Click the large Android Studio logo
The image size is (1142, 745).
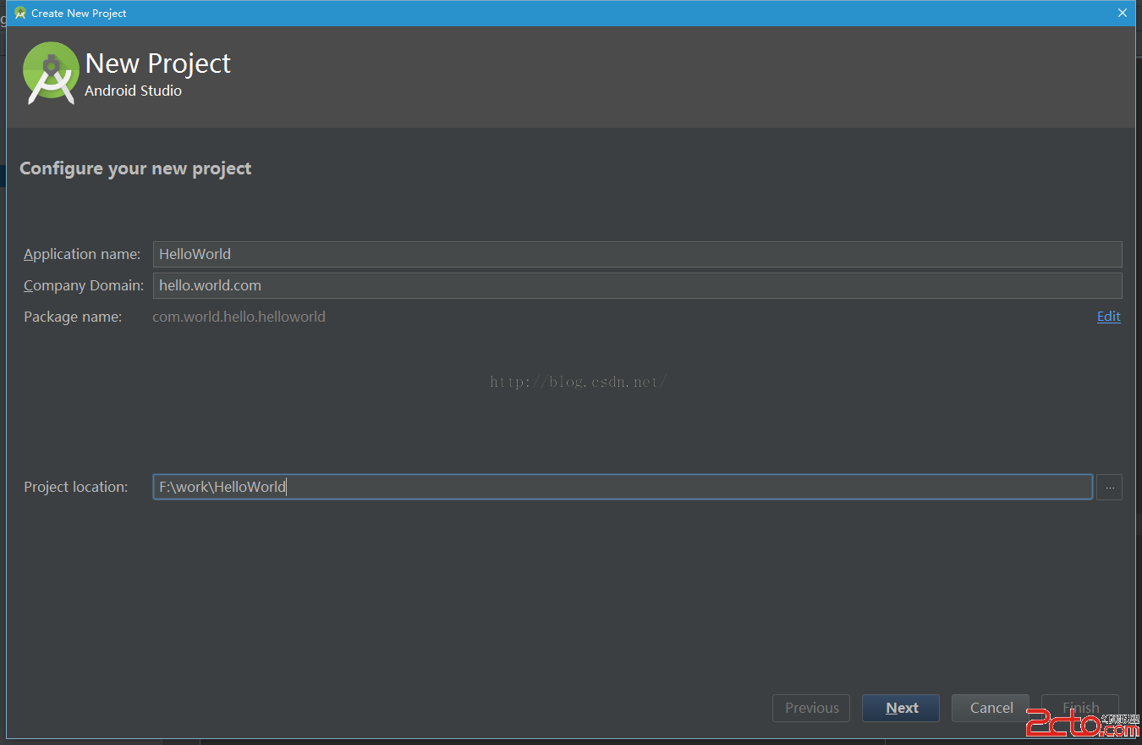pyautogui.click(x=51, y=73)
